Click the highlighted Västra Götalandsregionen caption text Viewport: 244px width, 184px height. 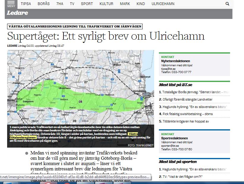[74, 136]
